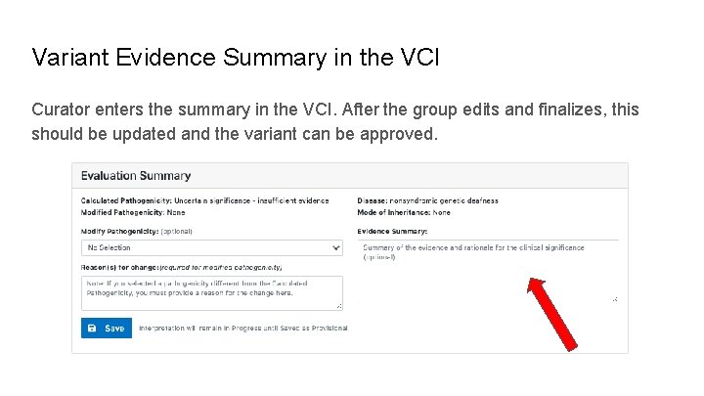Click the slide title Variant Evidence Summary
The height and width of the screenshot is (396, 704).
click(x=236, y=57)
